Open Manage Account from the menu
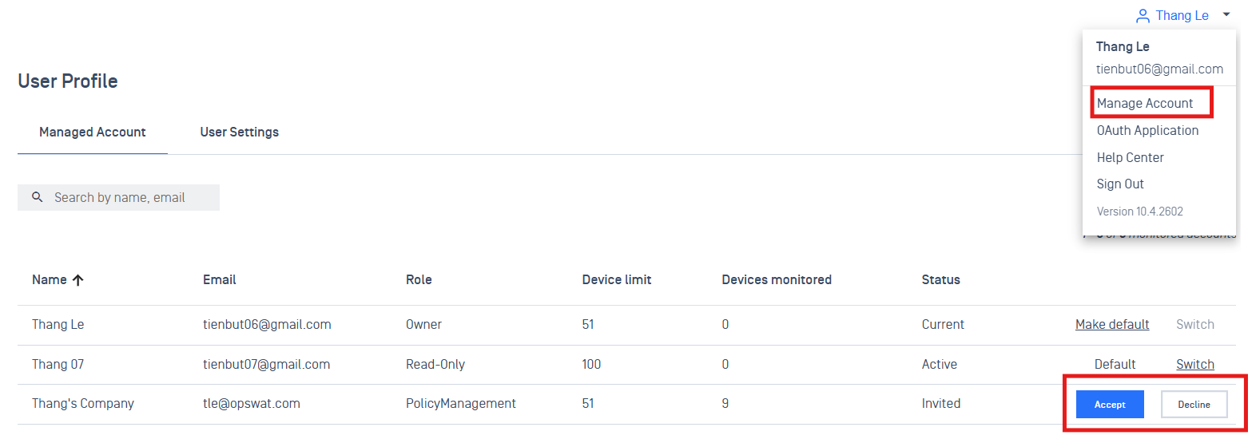Viewport: 1248px width, 435px height. click(x=1145, y=103)
